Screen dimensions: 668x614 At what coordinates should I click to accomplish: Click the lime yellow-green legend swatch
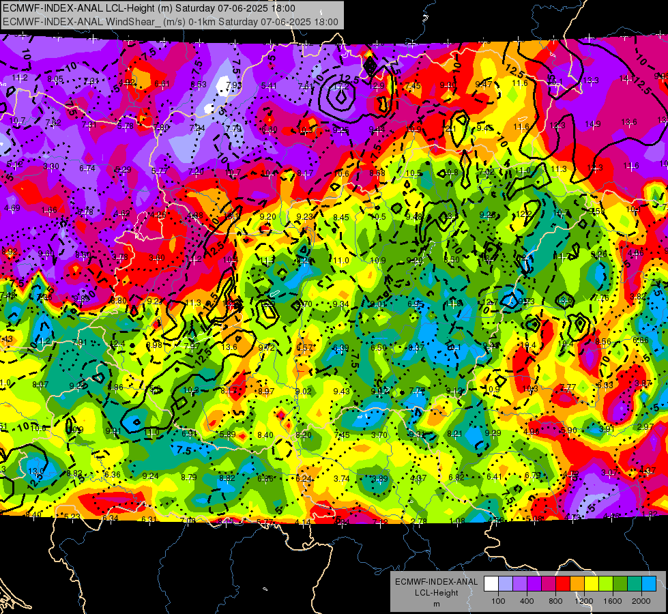(x=605, y=584)
